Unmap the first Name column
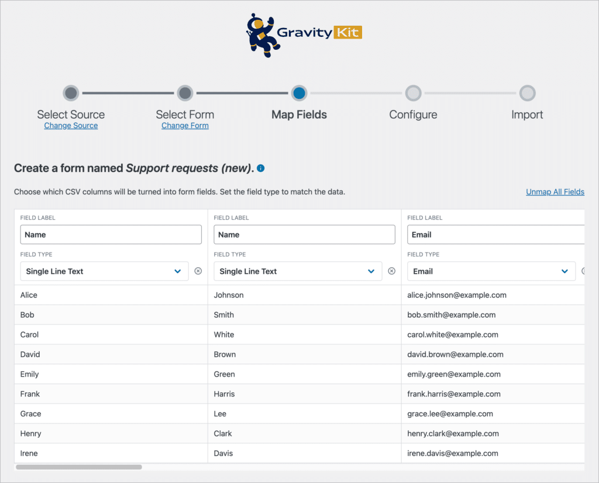 (x=198, y=271)
